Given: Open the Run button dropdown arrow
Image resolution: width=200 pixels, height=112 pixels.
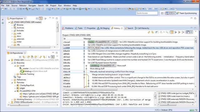Looking at the screenshot, I should [83, 9].
